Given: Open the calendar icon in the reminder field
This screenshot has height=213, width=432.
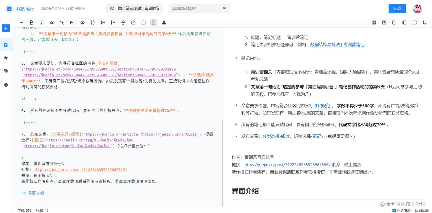Looking at the screenshot, I should pos(225,9).
